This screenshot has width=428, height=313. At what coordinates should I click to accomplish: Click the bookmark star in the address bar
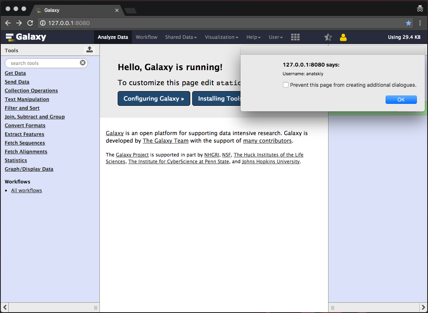pyautogui.click(x=409, y=23)
